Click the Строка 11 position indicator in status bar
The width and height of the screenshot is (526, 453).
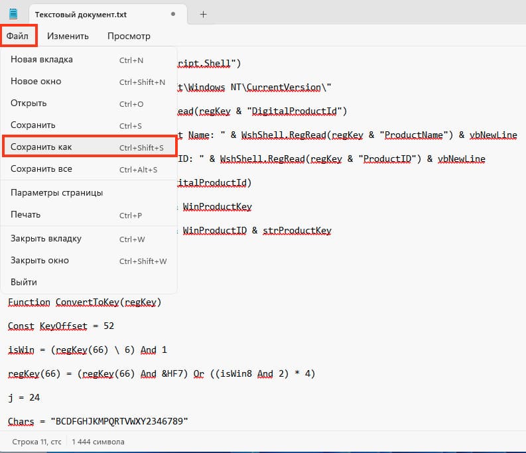click(35, 442)
